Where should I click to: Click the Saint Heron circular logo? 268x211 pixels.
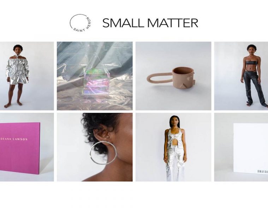[81, 23]
